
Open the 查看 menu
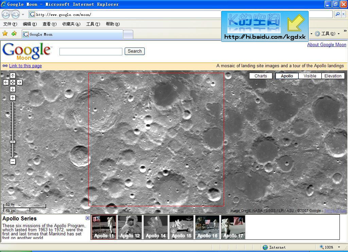(49, 24)
